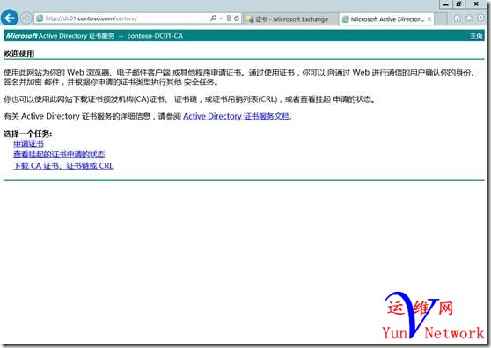The width and height of the screenshot is (491, 348).
Task: Click the contoso-DC01-CA header text
Action: coord(155,36)
